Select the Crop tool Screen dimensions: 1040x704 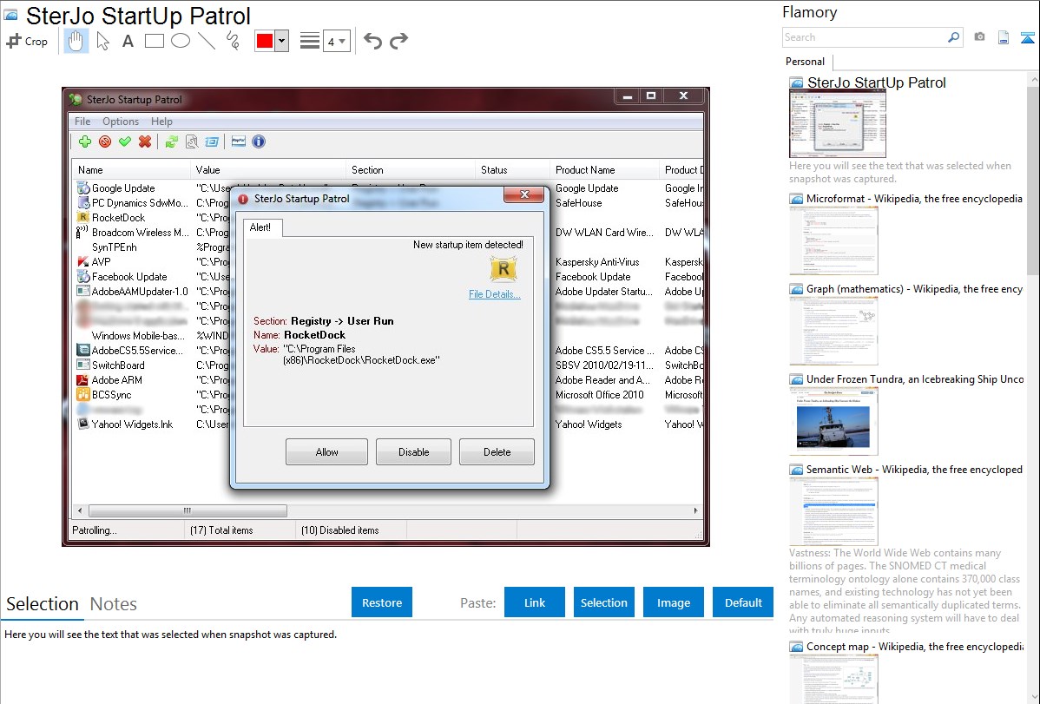point(27,41)
